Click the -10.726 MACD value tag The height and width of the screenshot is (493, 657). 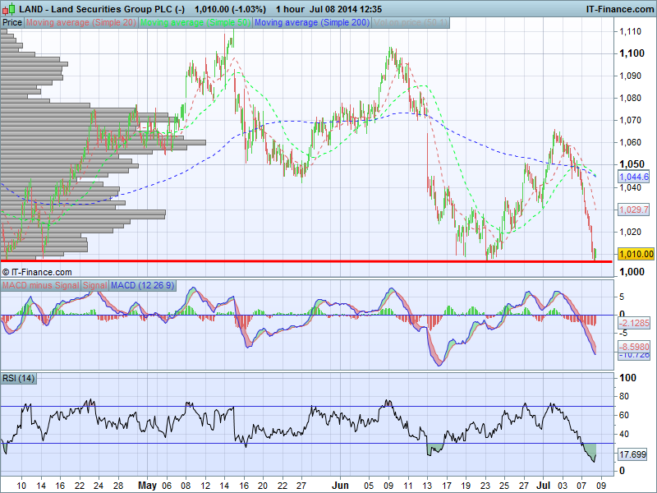point(636,354)
